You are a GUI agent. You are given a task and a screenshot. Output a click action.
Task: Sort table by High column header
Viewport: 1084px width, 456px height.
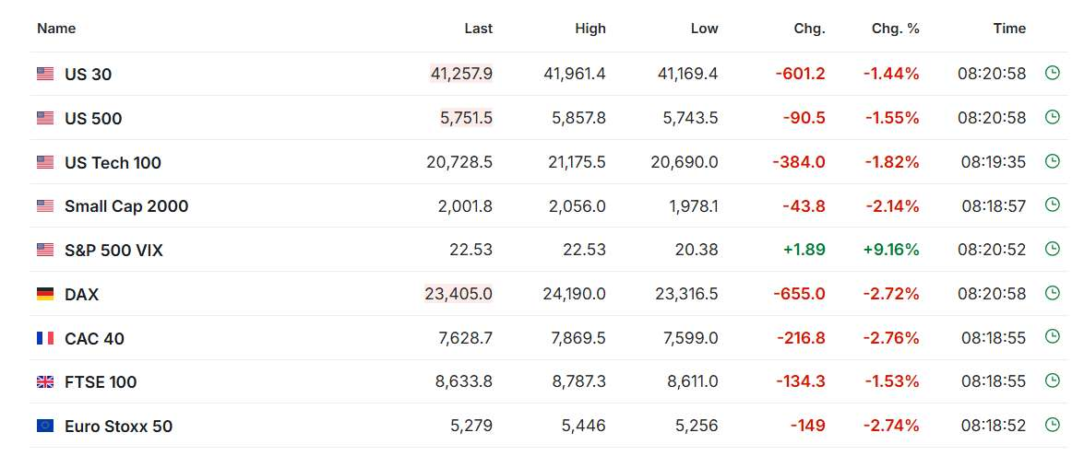pyautogui.click(x=590, y=29)
